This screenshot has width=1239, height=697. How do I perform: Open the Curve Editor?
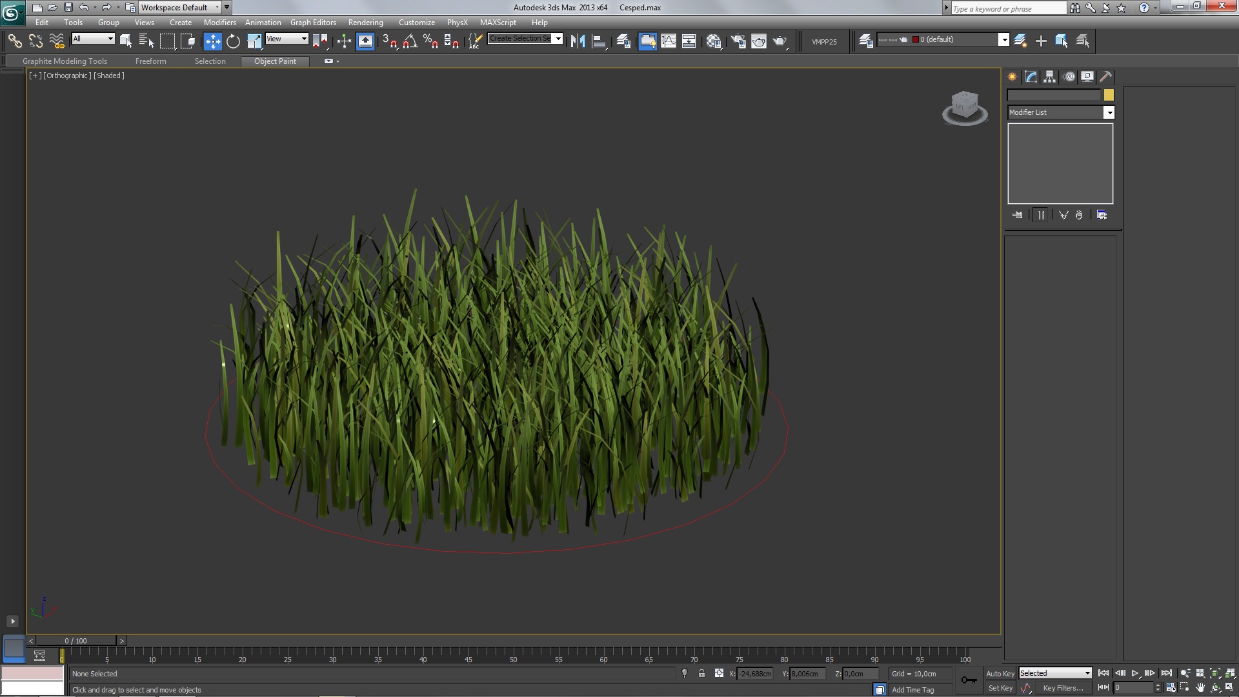(x=669, y=41)
